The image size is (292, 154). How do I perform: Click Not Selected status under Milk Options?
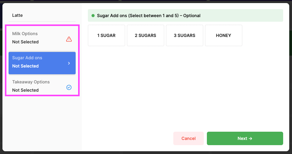(26, 42)
